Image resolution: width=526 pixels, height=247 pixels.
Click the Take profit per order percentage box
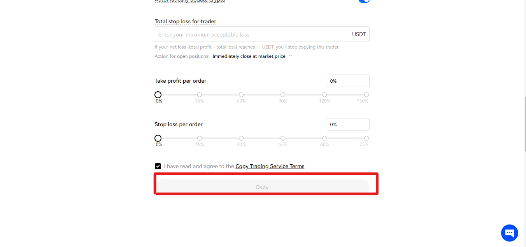(x=348, y=81)
